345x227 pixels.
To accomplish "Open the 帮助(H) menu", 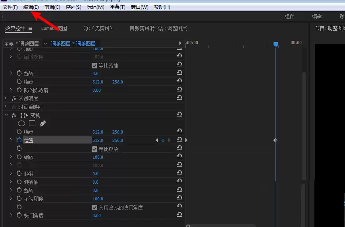I will [162, 7].
